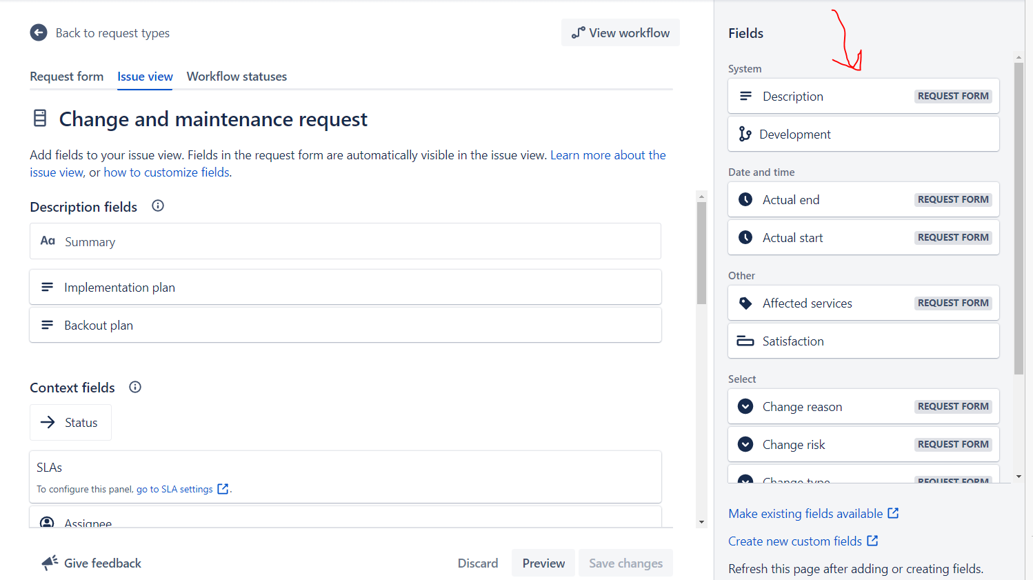Click the chevron icon on Change risk field
This screenshot has height=580, width=1033.
[745, 444]
